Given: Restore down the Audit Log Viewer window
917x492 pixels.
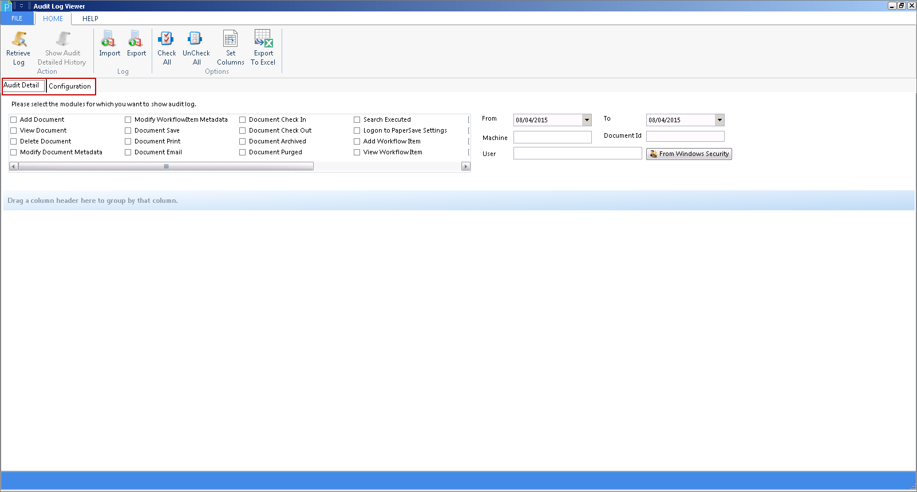Looking at the screenshot, I should (x=902, y=6).
